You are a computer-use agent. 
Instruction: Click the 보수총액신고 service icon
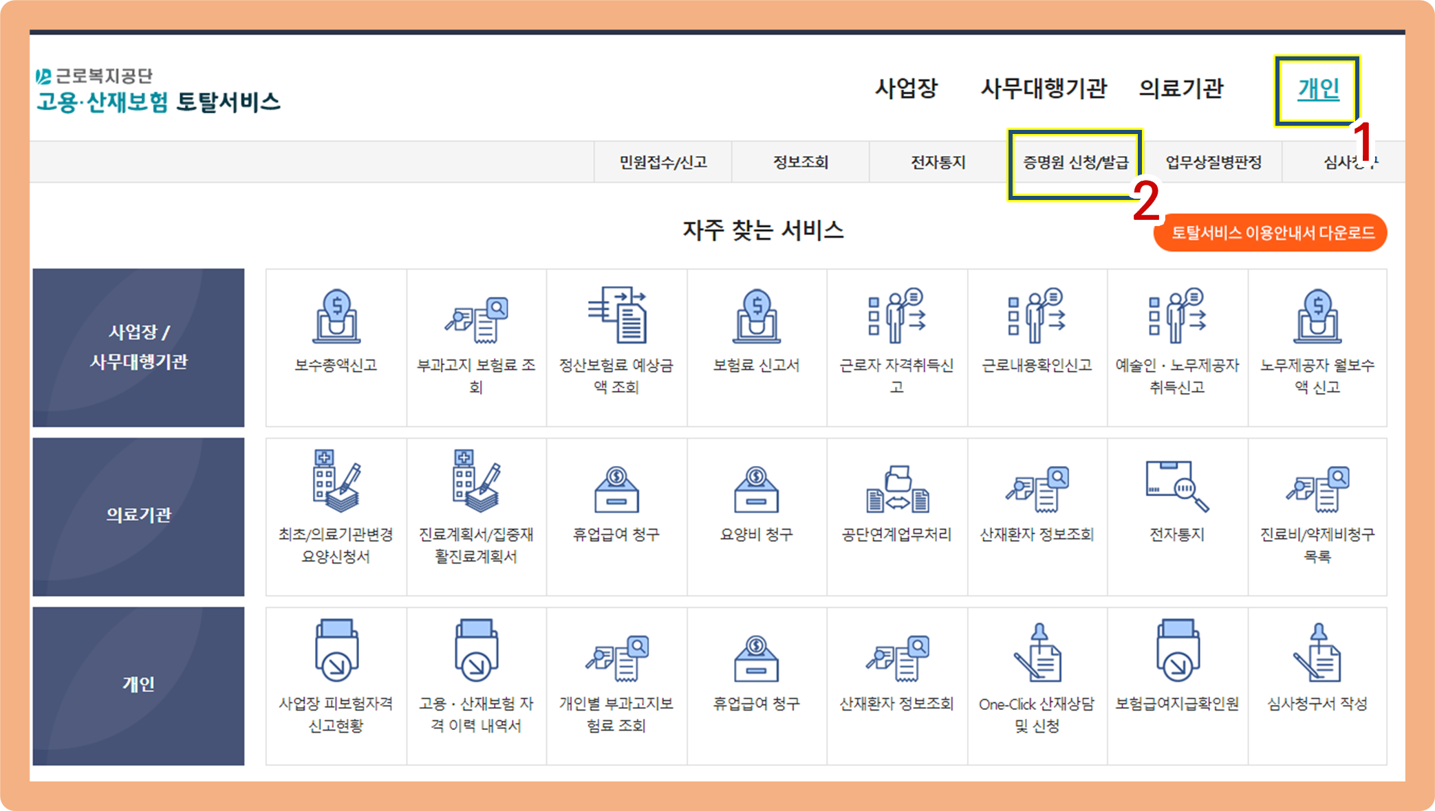[336, 318]
